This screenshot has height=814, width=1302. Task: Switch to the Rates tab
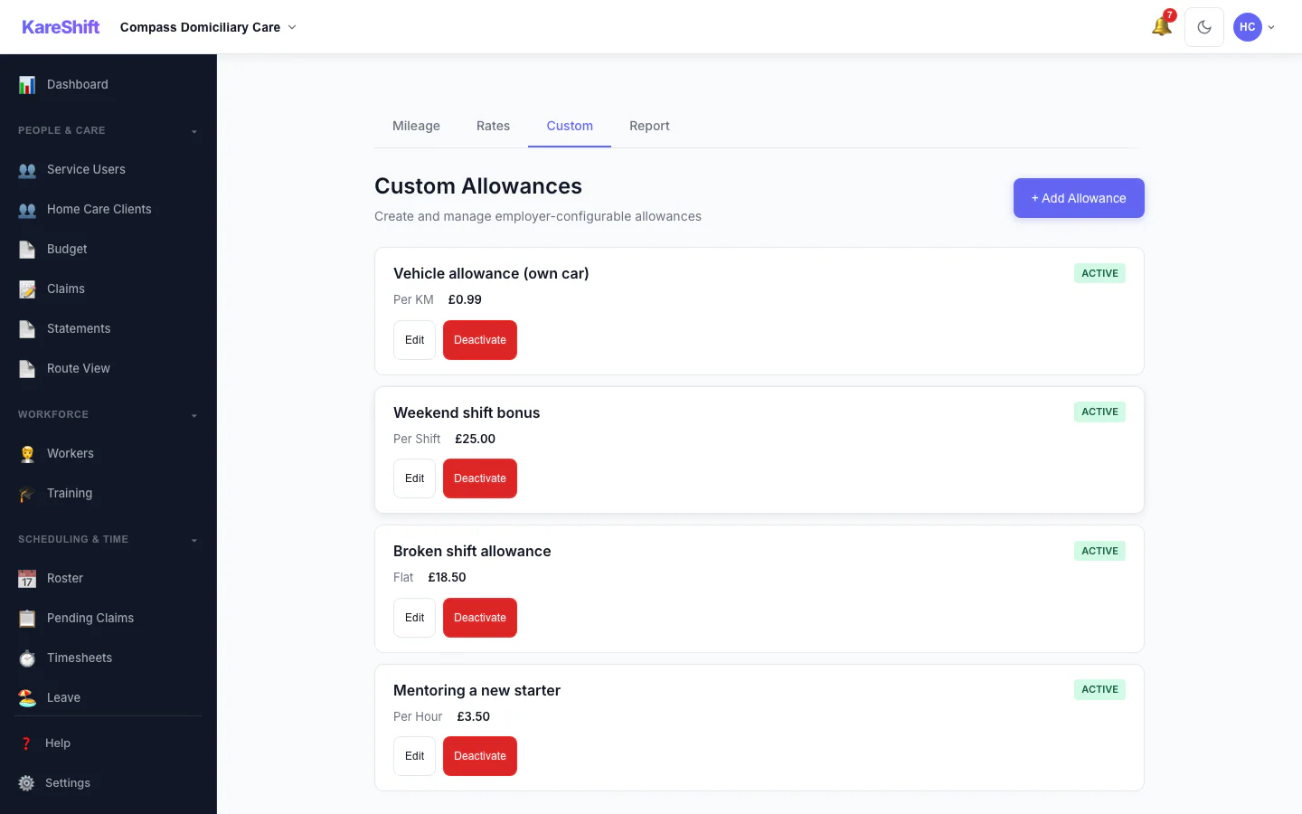[x=493, y=126]
